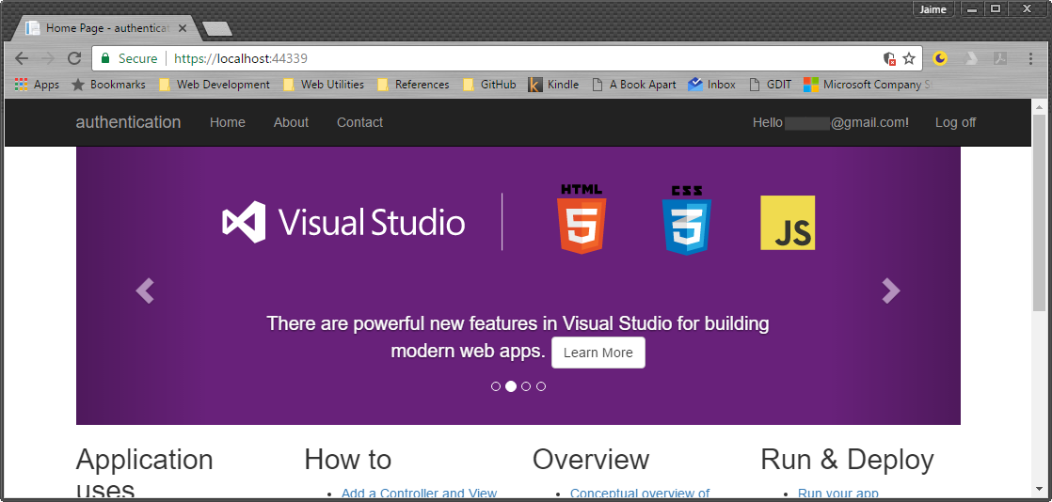This screenshot has height=502, width=1052.
Task: Go to the previous carousel slide
Action: pyautogui.click(x=145, y=291)
